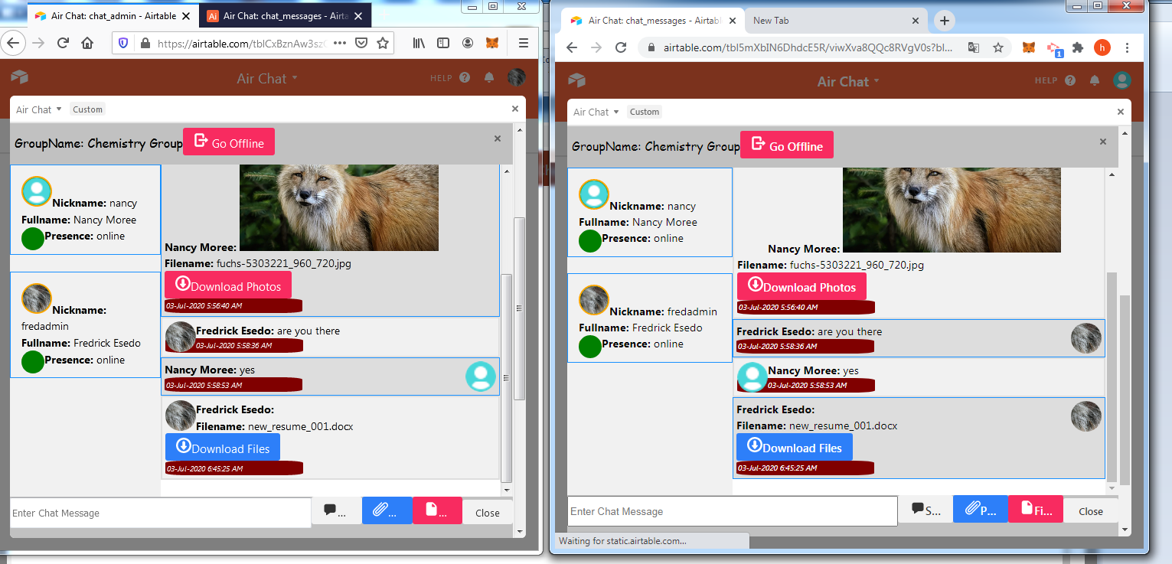This screenshot has height=564, width=1172.
Task: Click the Firefox home icon
Action: [87, 43]
